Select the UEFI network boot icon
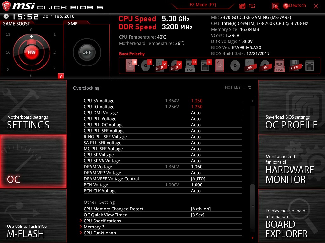 point(206,65)
